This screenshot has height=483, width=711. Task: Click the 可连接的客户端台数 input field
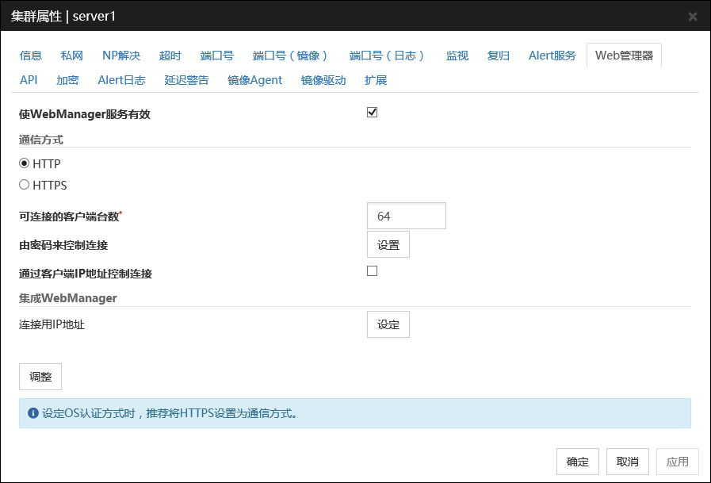point(407,216)
